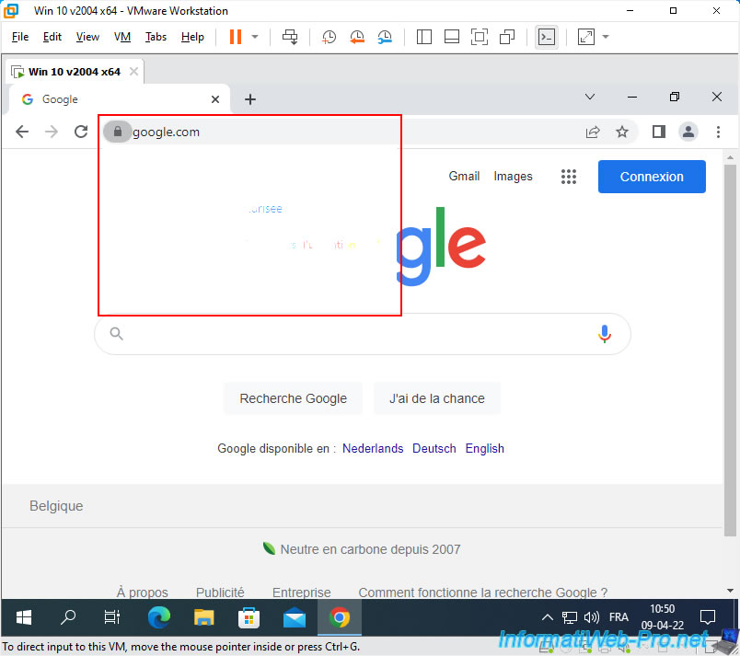Open the Tabs menu
Viewport: 740px width, 656px height.
click(x=156, y=37)
